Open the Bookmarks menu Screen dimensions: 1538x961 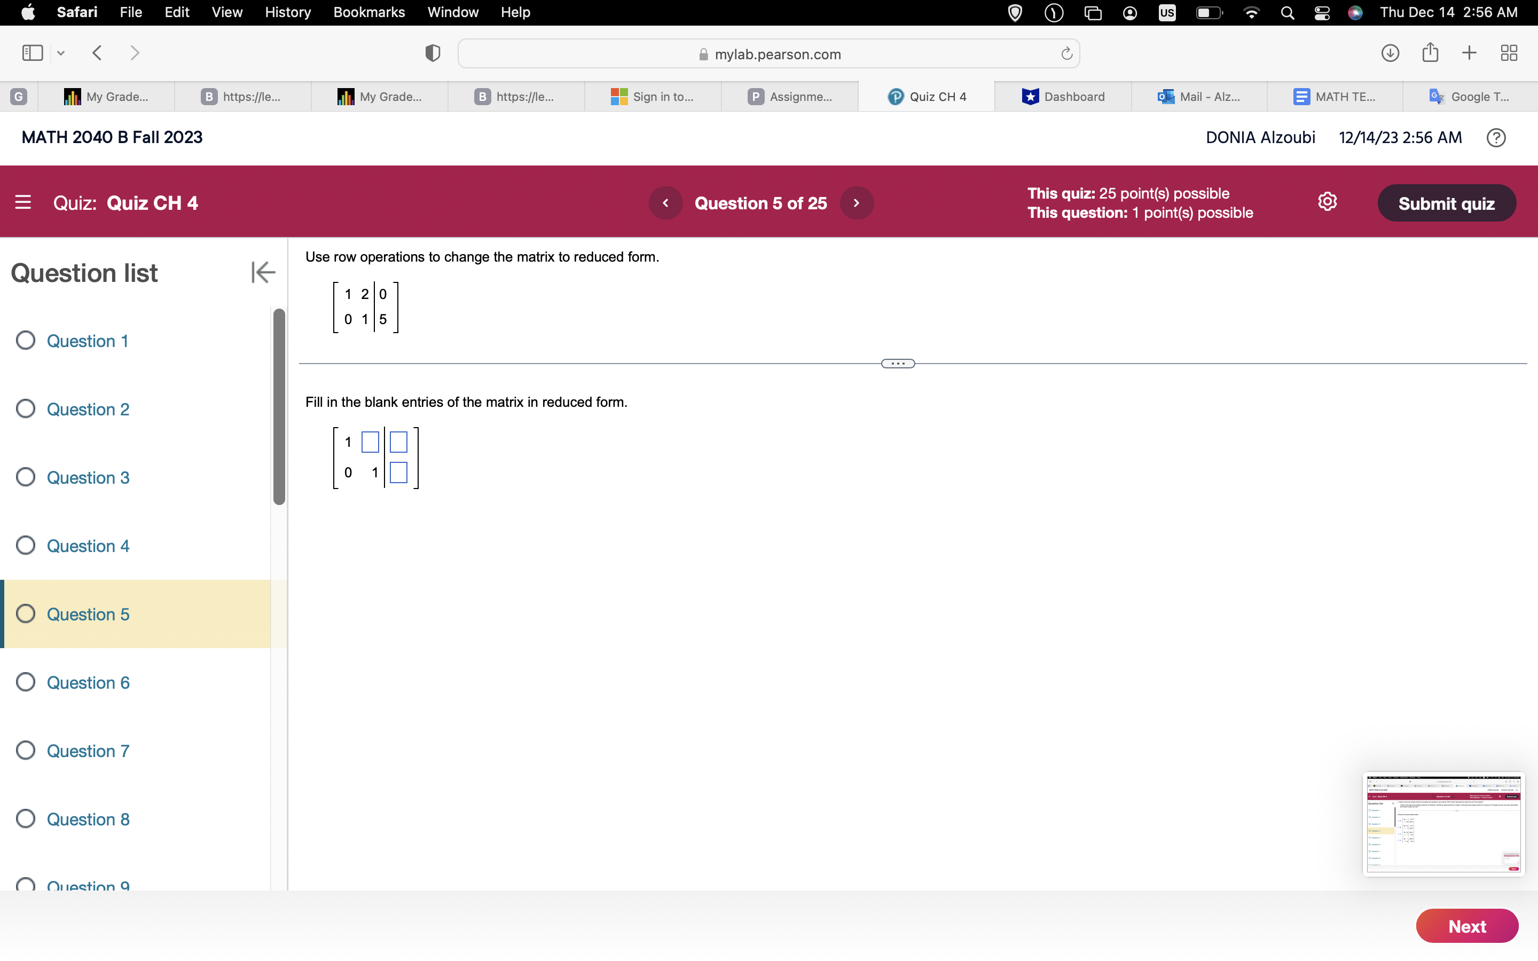369,12
